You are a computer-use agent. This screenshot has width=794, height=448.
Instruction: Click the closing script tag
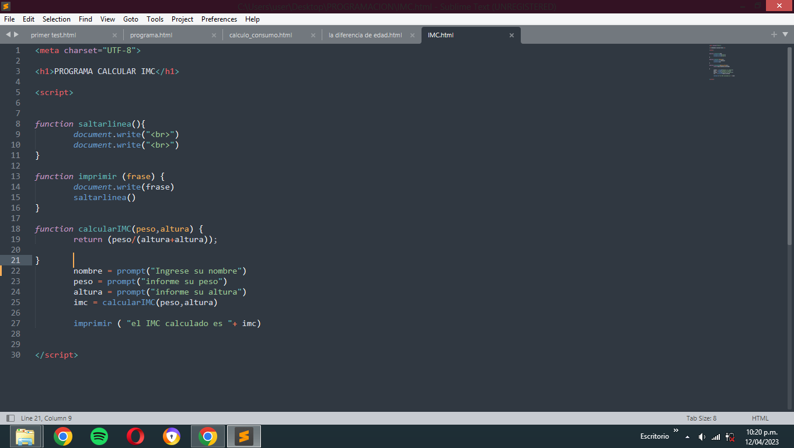tap(56, 355)
